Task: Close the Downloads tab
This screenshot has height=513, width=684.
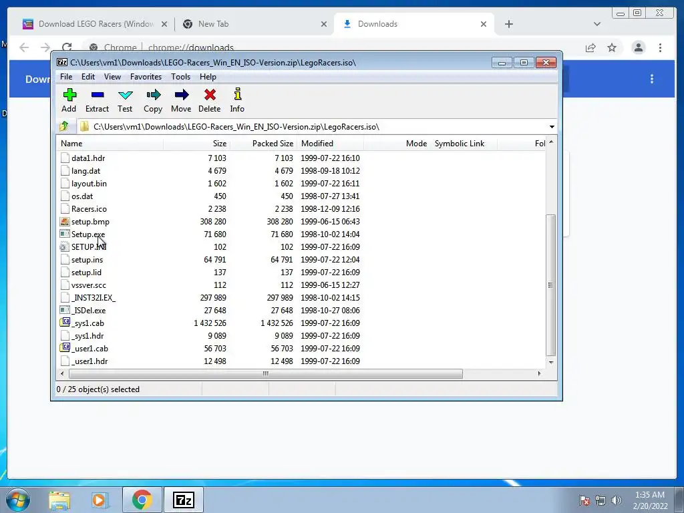Action: [484, 24]
